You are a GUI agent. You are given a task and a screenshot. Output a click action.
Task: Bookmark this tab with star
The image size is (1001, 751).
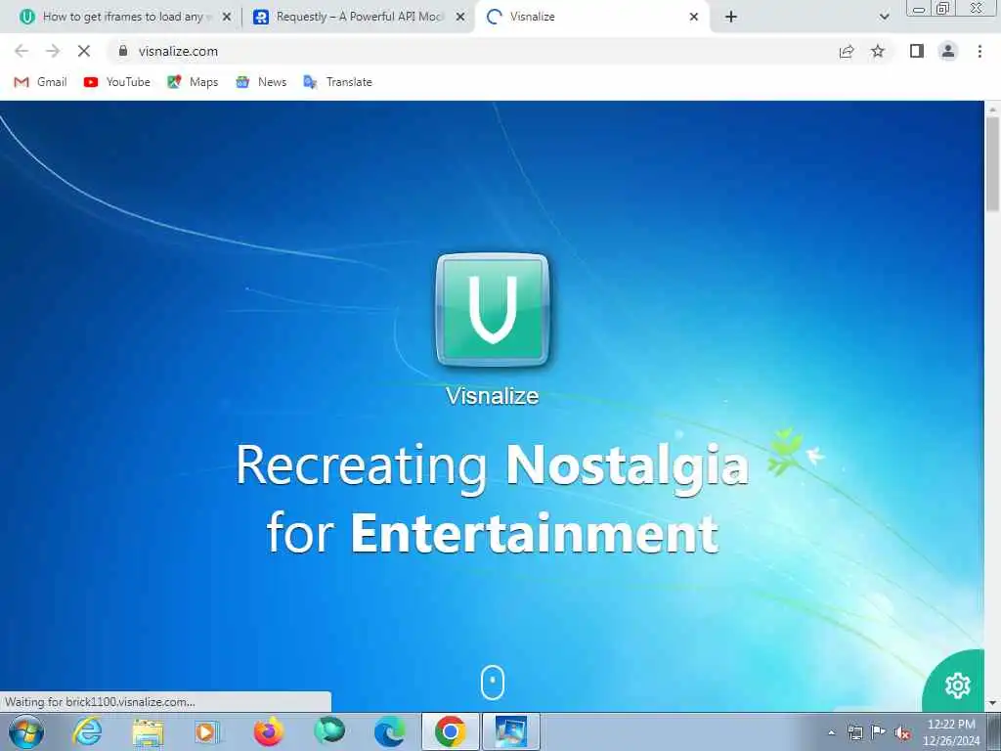click(x=878, y=51)
